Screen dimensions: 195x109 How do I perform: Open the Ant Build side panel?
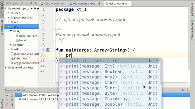[x=192, y=9]
